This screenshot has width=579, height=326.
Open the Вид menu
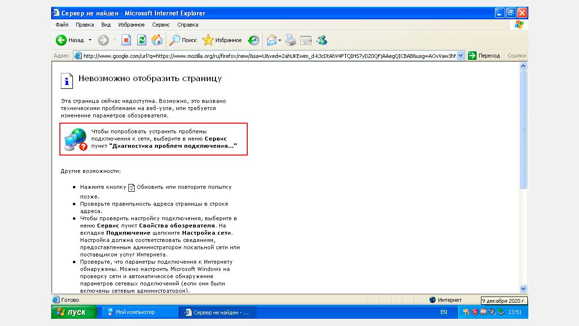coord(106,25)
